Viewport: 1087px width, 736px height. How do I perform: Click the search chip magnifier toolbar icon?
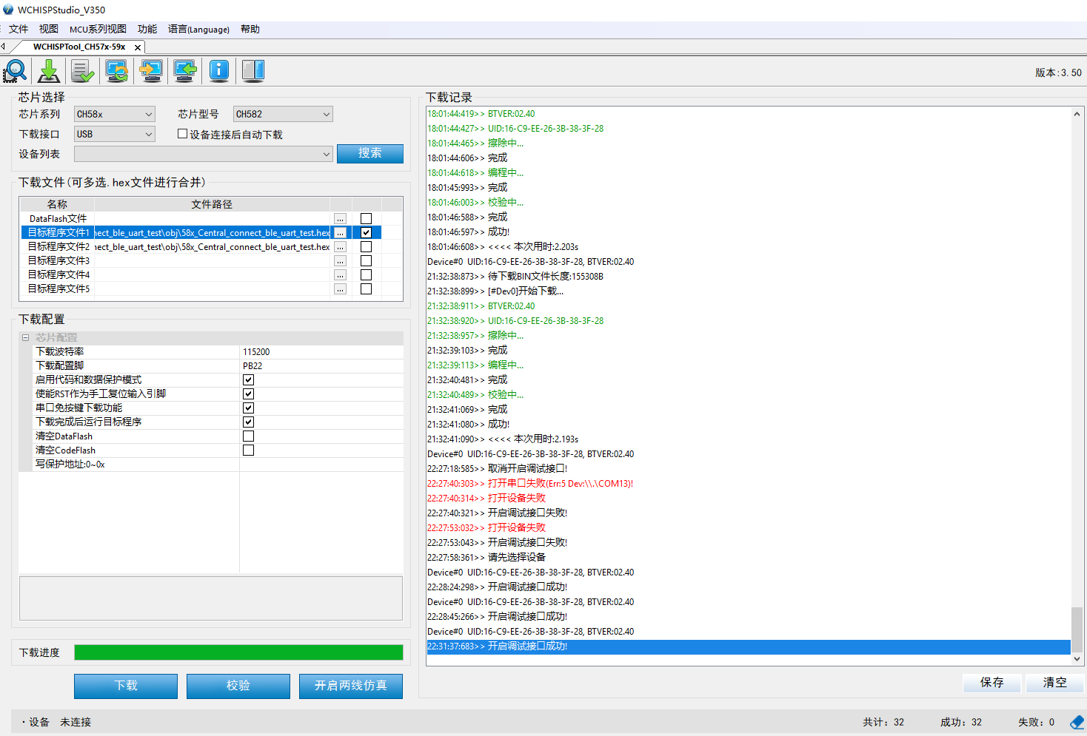15,71
